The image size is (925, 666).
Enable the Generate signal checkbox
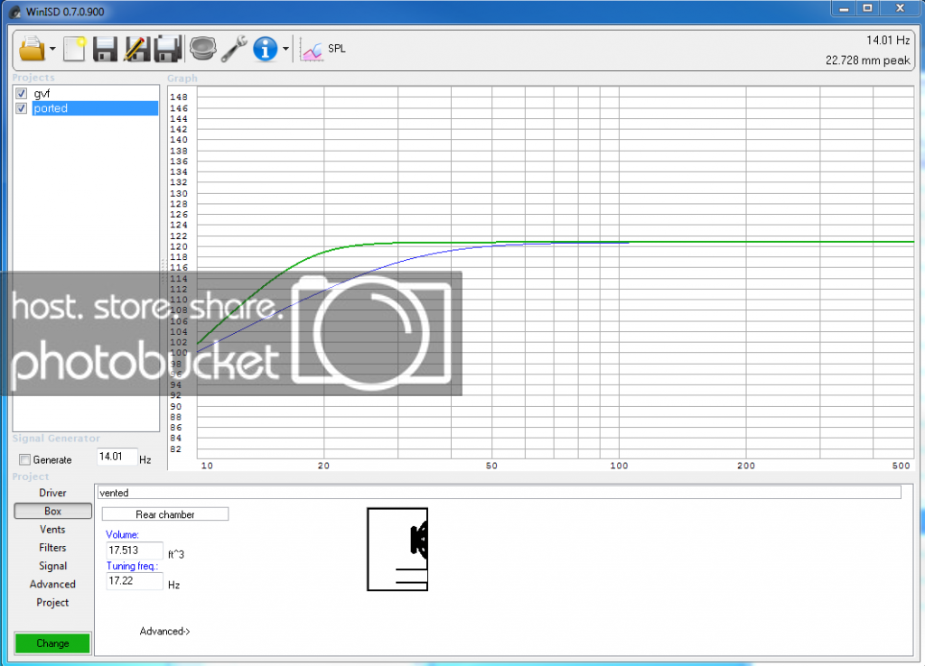[24, 459]
